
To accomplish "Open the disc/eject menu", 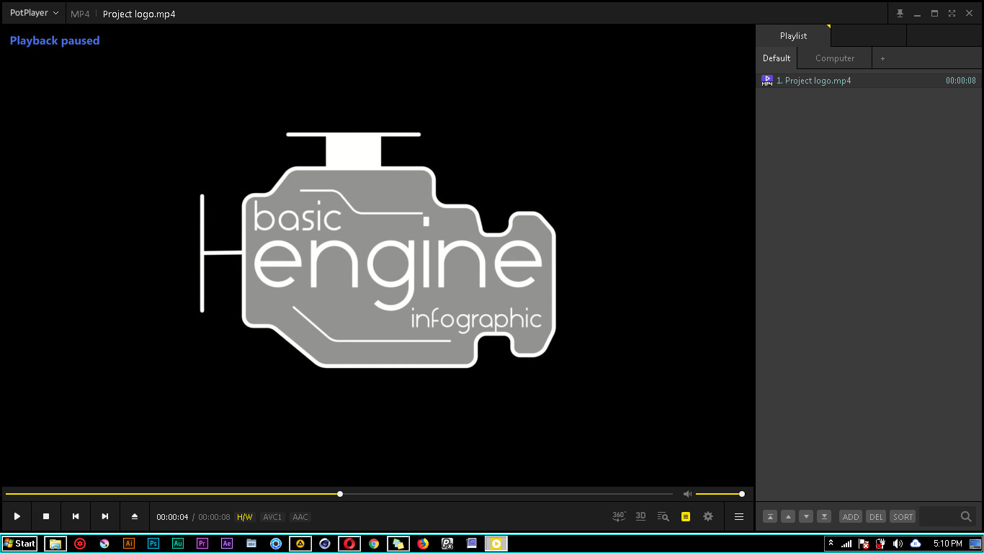I will point(134,516).
